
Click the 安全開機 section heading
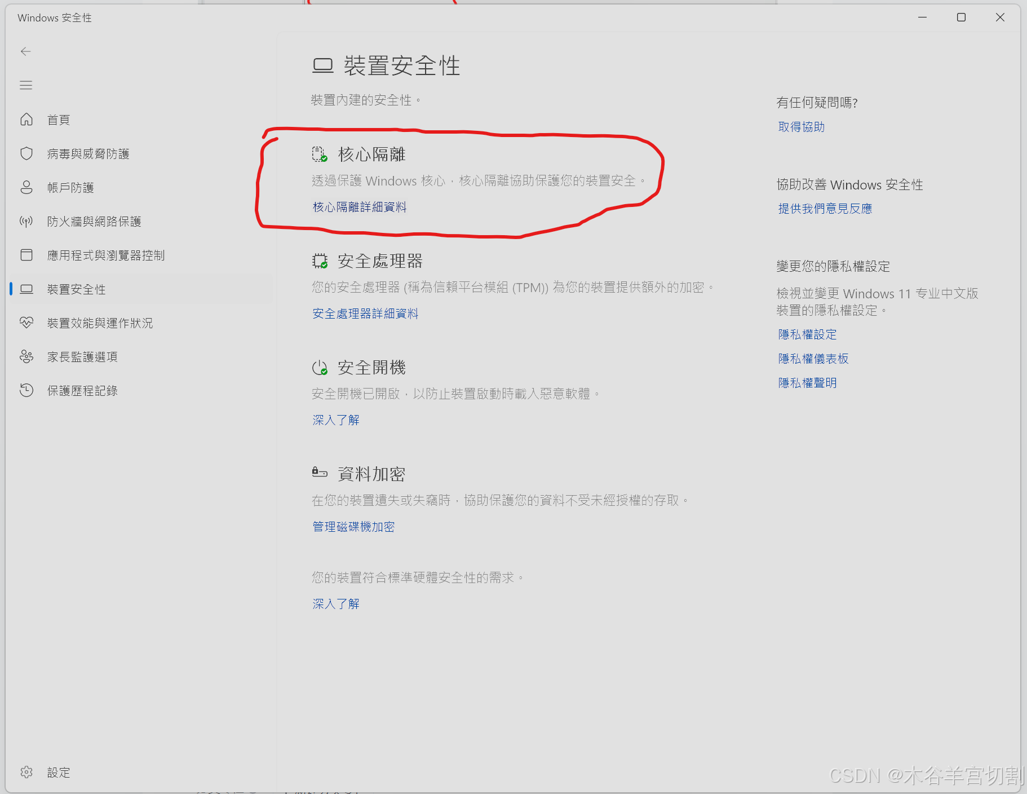pyautogui.click(x=371, y=368)
